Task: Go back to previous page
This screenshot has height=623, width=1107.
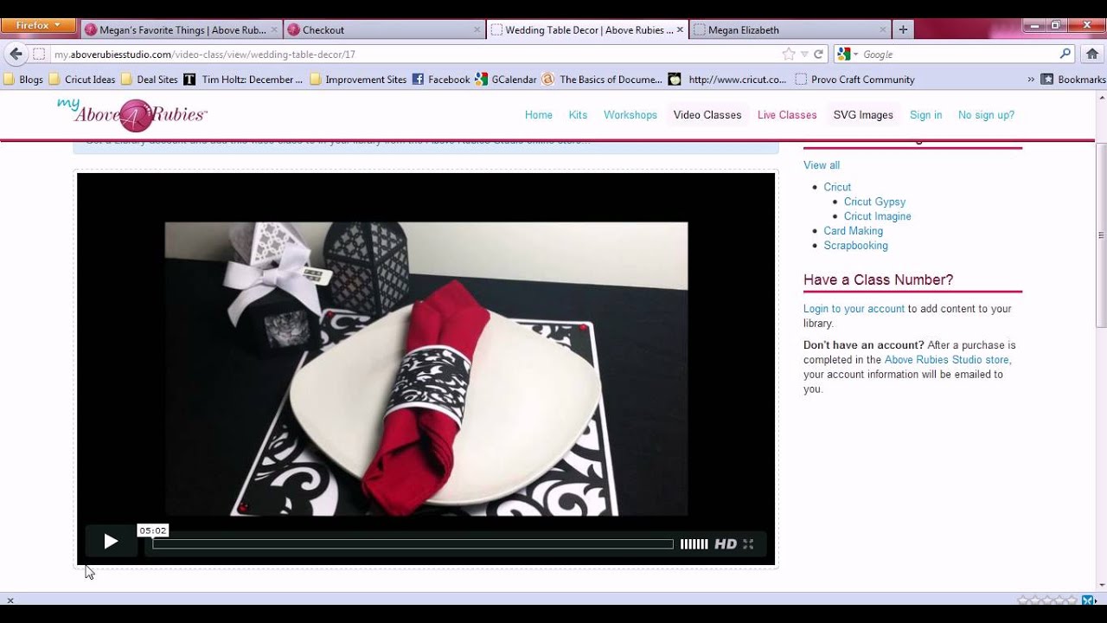Action: coord(16,54)
